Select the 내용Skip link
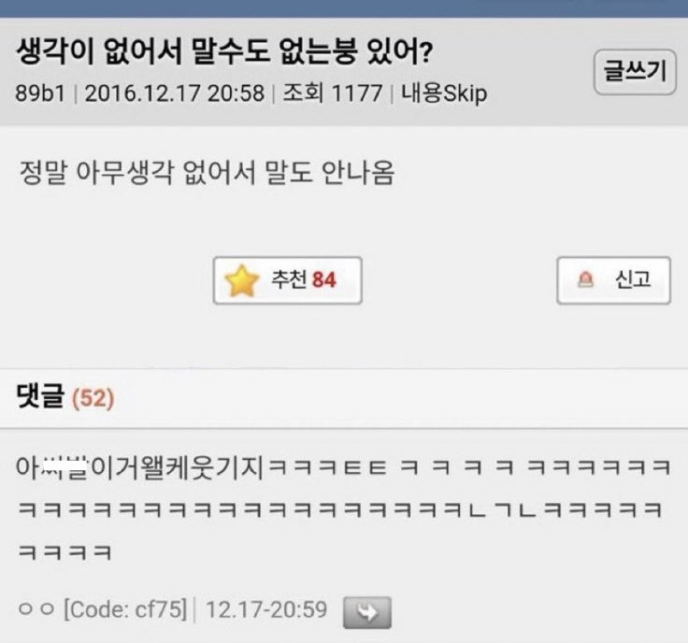This screenshot has height=643, width=688. [444, 93]
